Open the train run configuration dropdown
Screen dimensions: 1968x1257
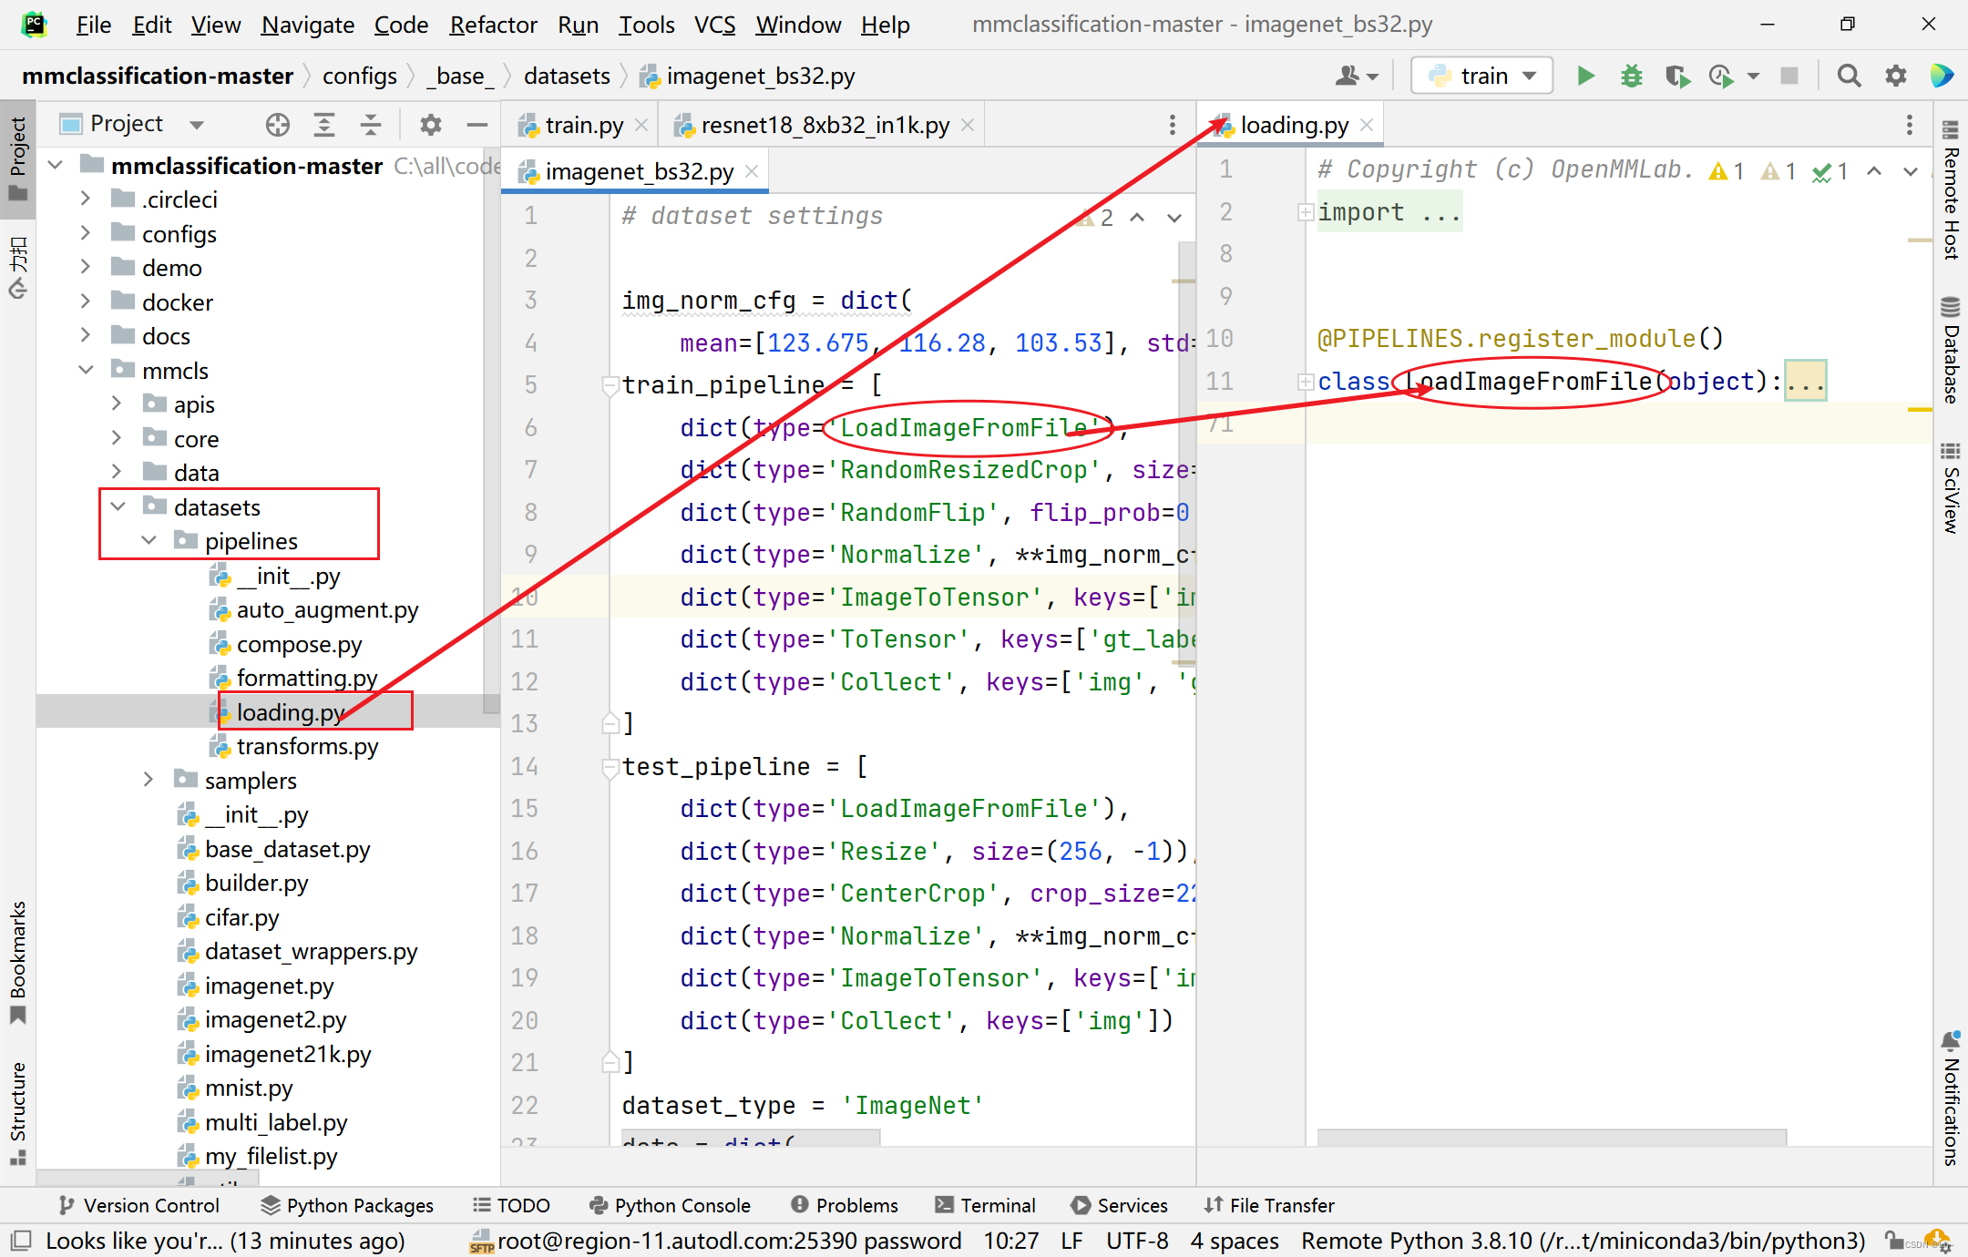pos(1481,76)
